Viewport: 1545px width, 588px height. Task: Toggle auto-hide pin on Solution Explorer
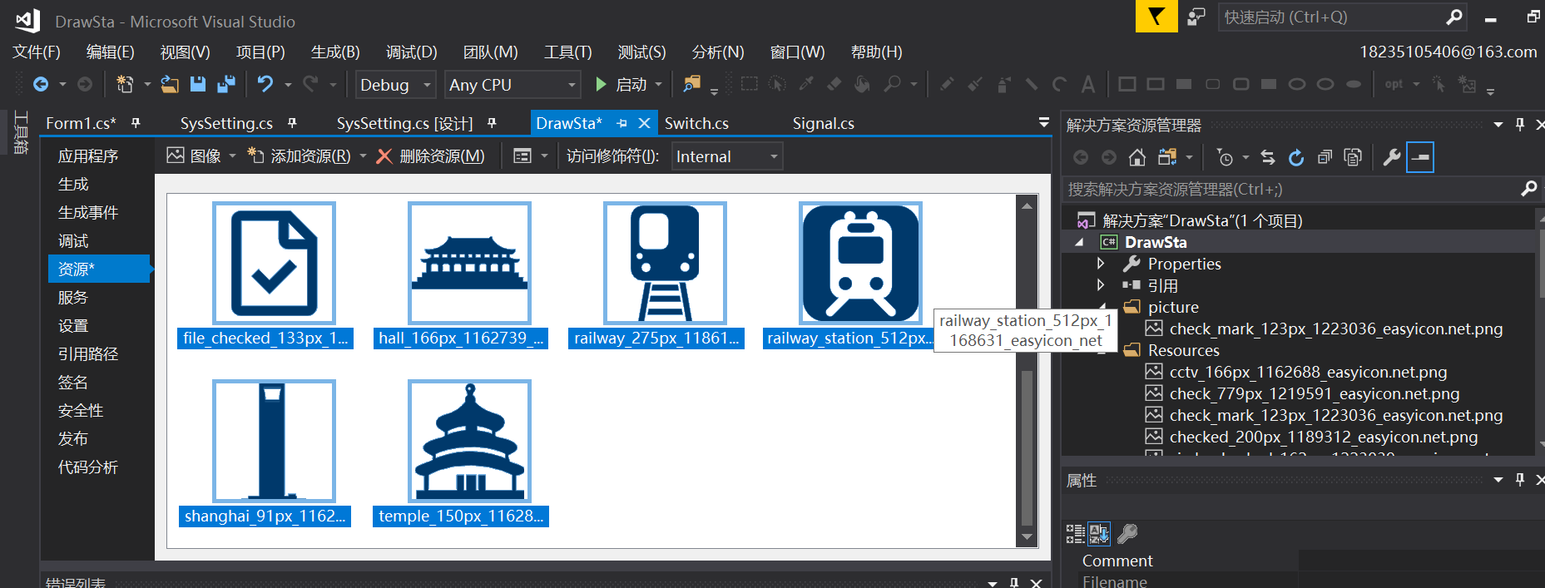pos(1520,125)
